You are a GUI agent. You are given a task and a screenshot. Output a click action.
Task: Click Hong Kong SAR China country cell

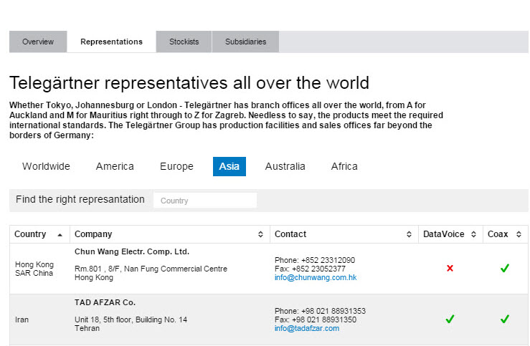tap(39, 269)
